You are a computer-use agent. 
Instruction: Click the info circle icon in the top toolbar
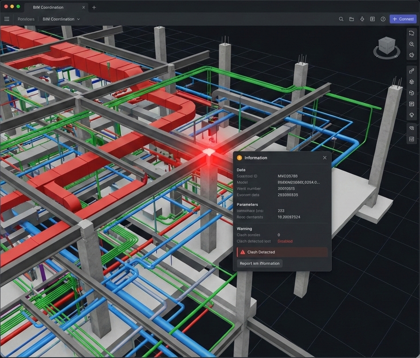[383, 19]
